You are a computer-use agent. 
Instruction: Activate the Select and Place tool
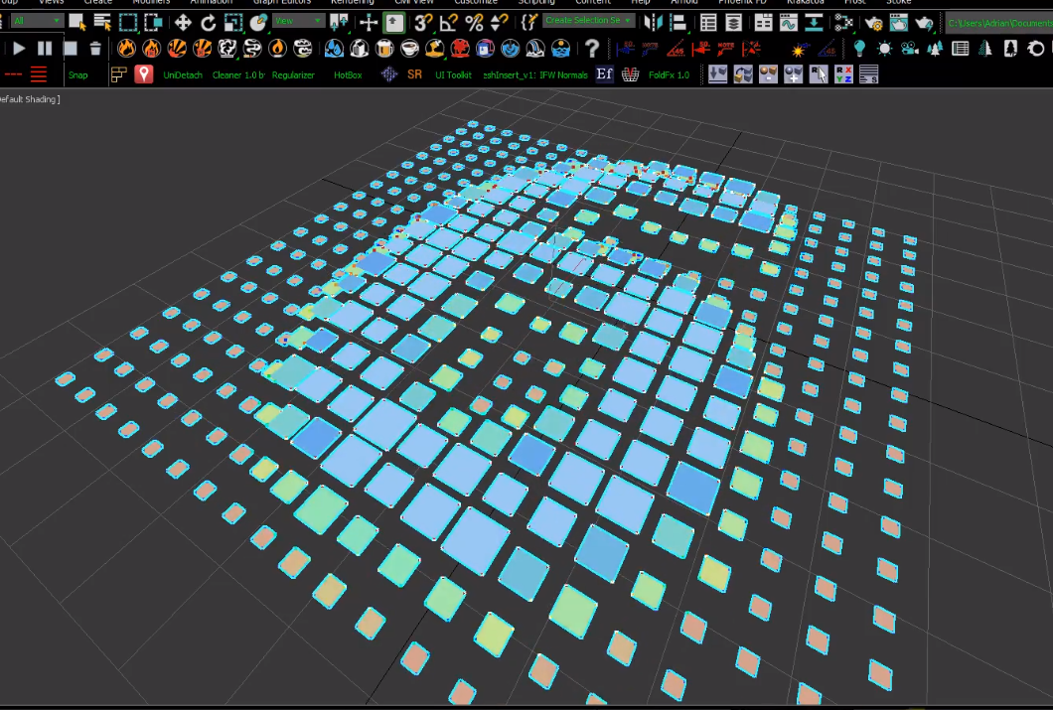258,23
